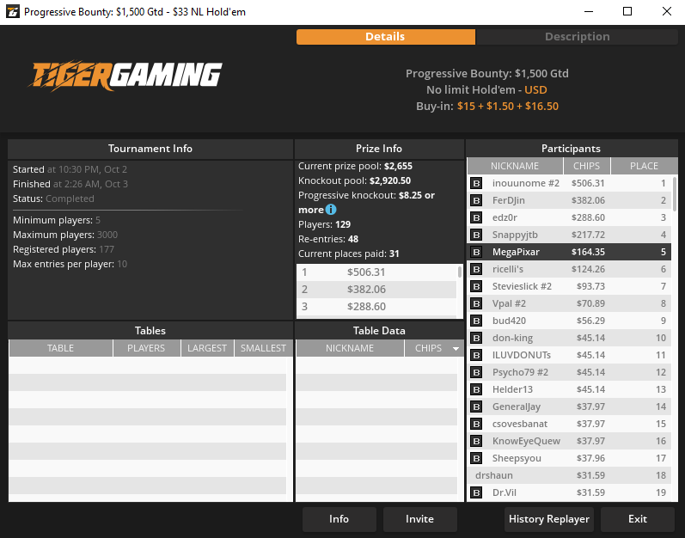Switch to the Details tab
This screenshot has width=685, height=538.
[386, 37]
